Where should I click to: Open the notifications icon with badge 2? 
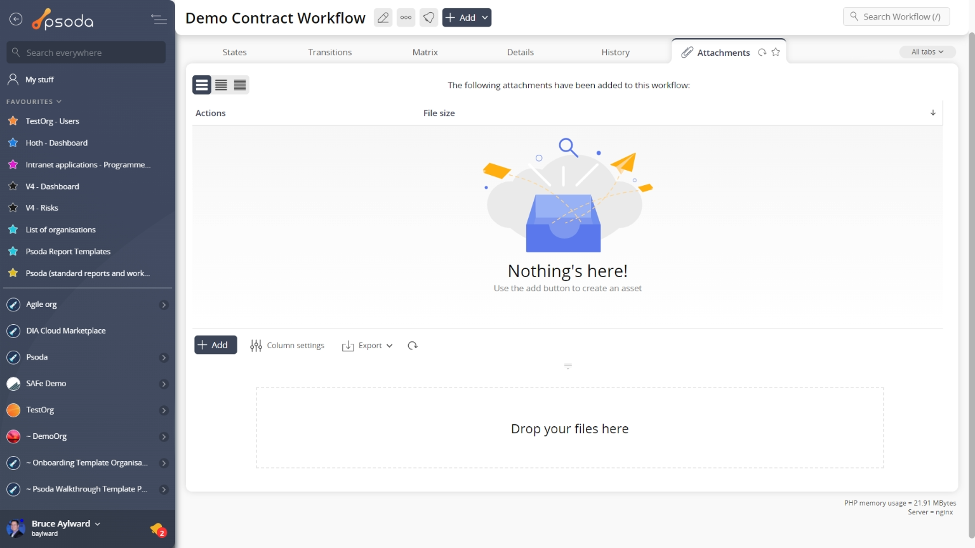(158, 530)
